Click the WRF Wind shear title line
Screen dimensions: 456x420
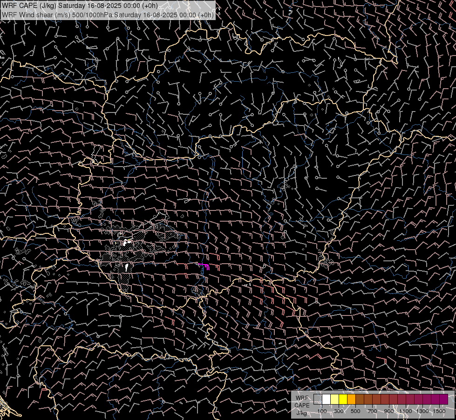pyautogui.click(x=108, y=14)
